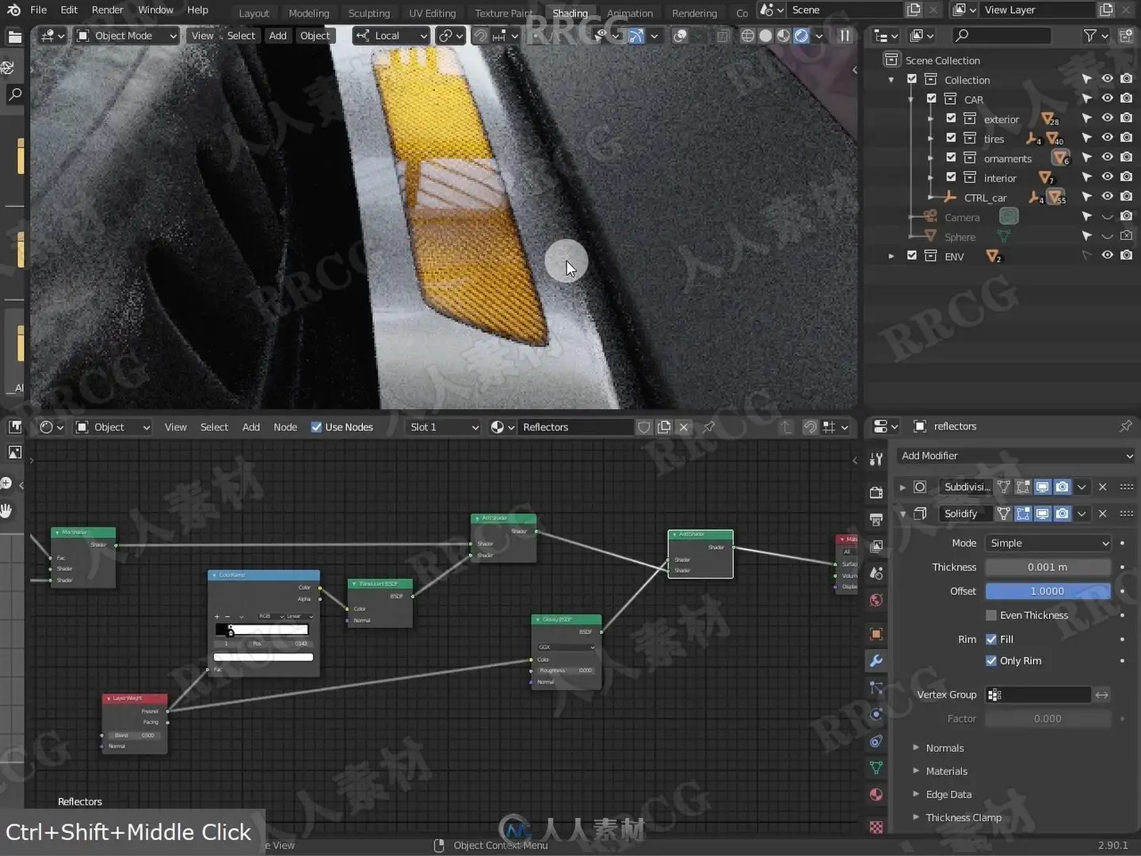Click the Thickness value field 0.001 m
Image resolution: width=1141 pixels, height=856 pixels.
click(1048, 567)
